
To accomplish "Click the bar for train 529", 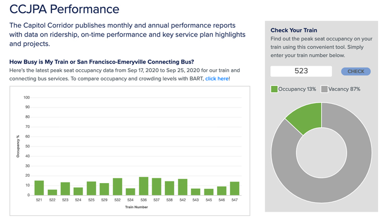I will coord(104,189).
